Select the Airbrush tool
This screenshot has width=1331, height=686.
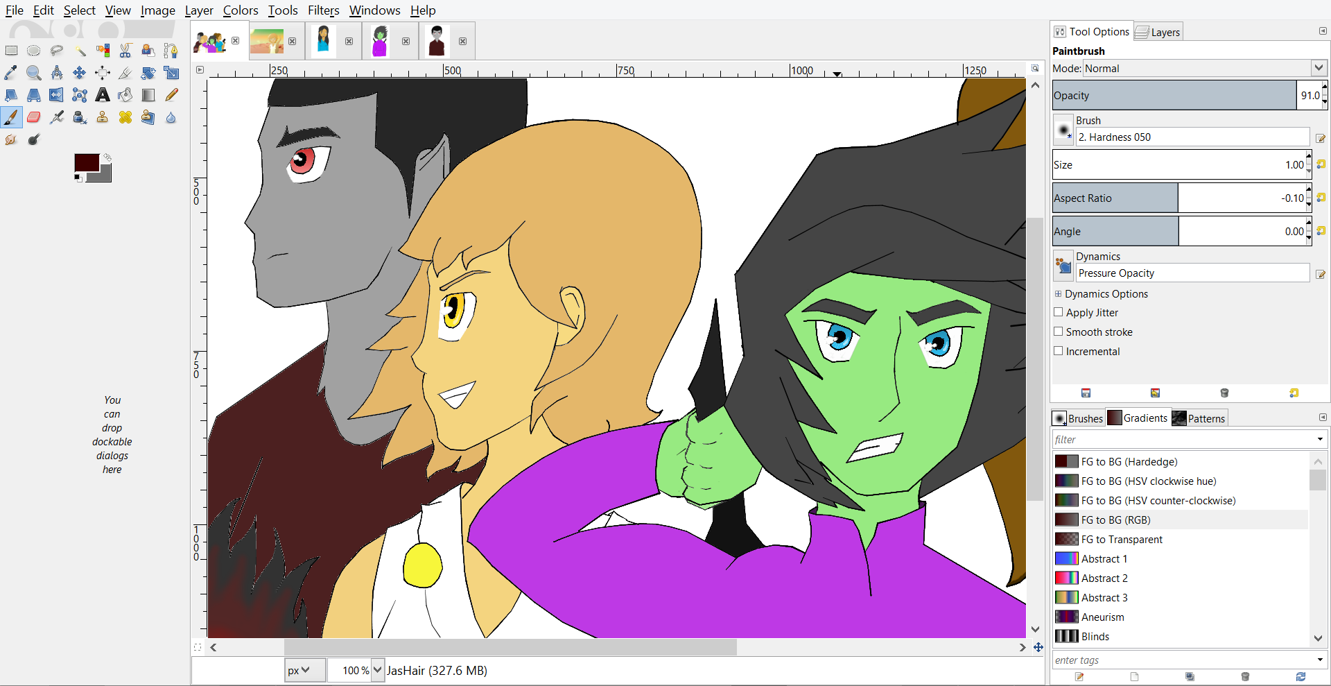point(57,117)
